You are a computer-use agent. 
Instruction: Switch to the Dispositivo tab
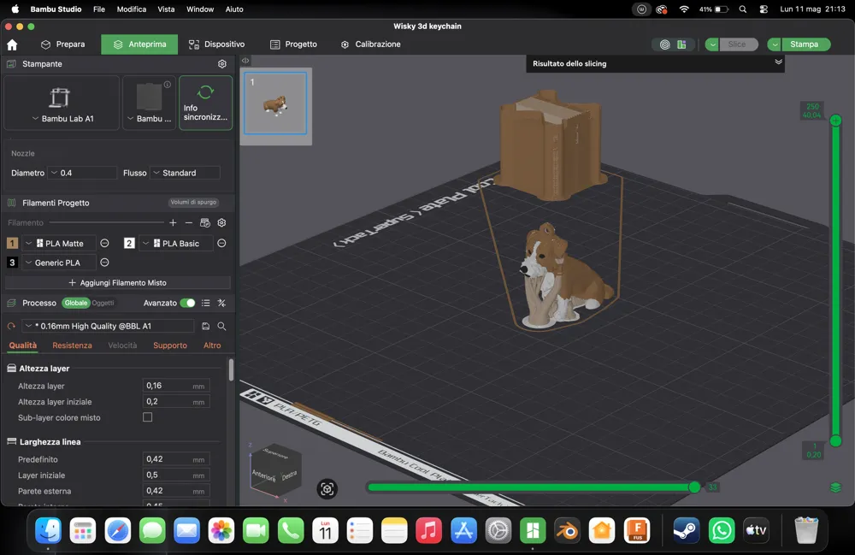coord(216,44)
